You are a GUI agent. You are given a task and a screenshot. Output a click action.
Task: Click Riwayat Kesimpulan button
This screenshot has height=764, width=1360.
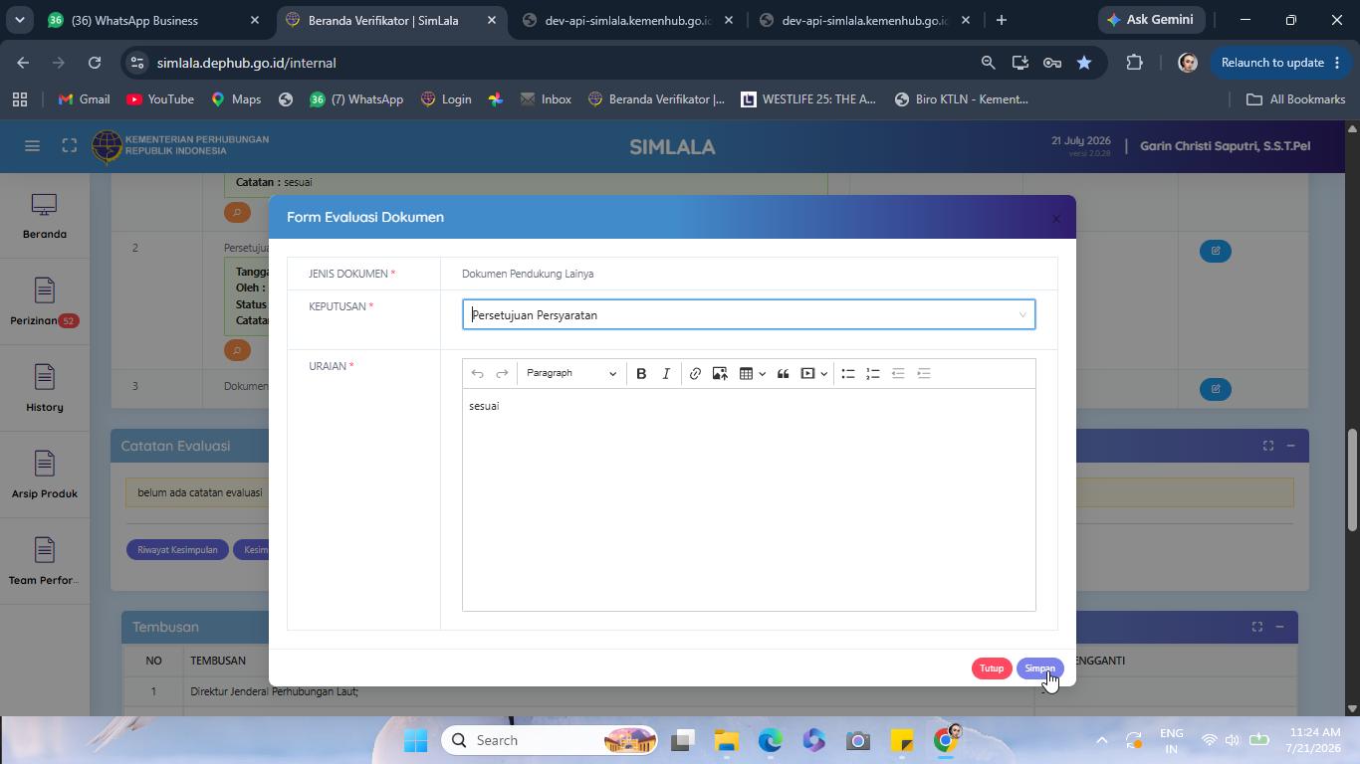click(177, 550)
